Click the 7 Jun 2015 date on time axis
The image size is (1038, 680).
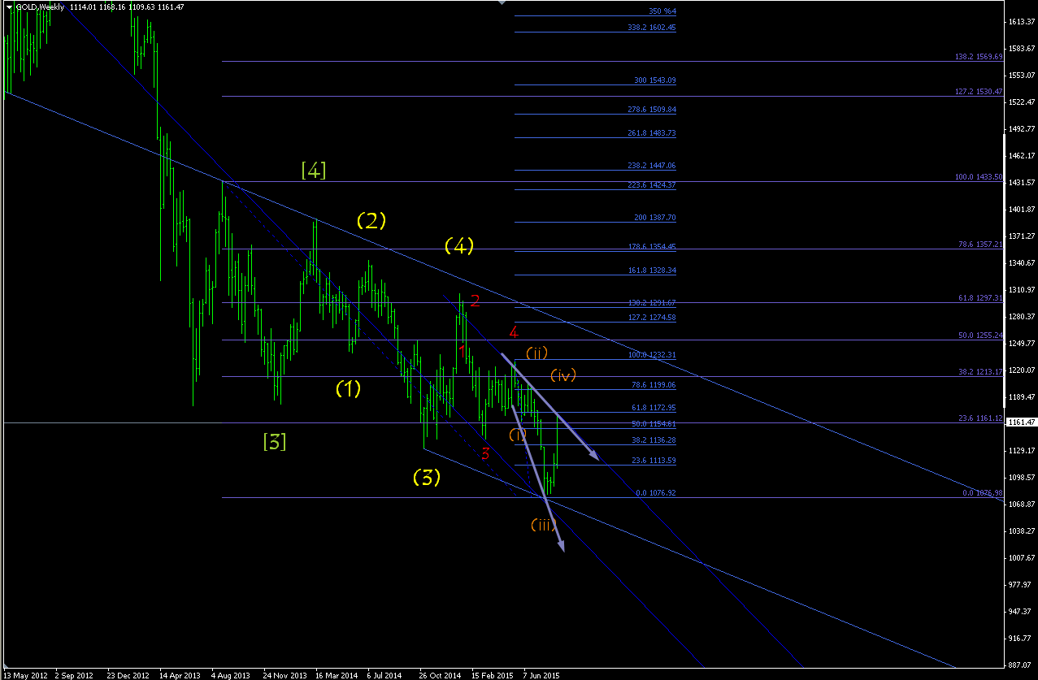point(541,675)
